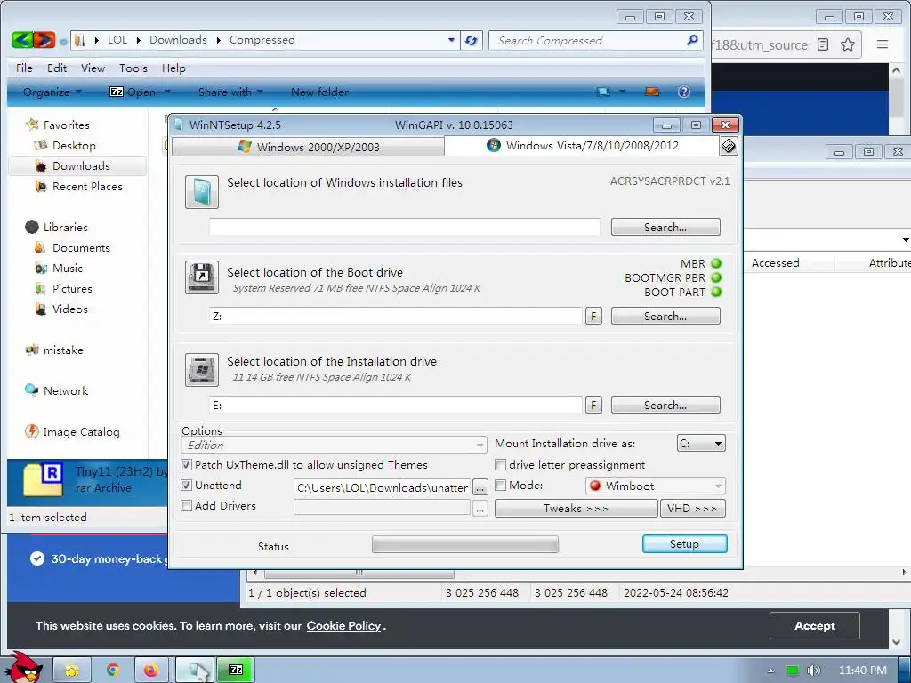Select the Windows Vista/7/8/10/2008/2012 tab
The image size is (911, 683).
582,145
